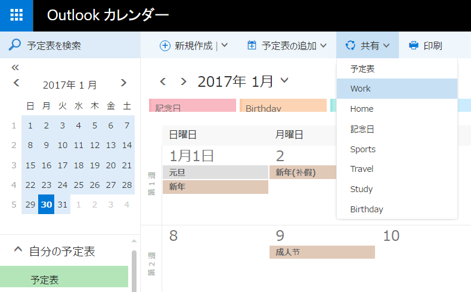Select day 15 in the mini calendar
The height and width of the screenshot is (292, 471).
[x=30, y=165]
